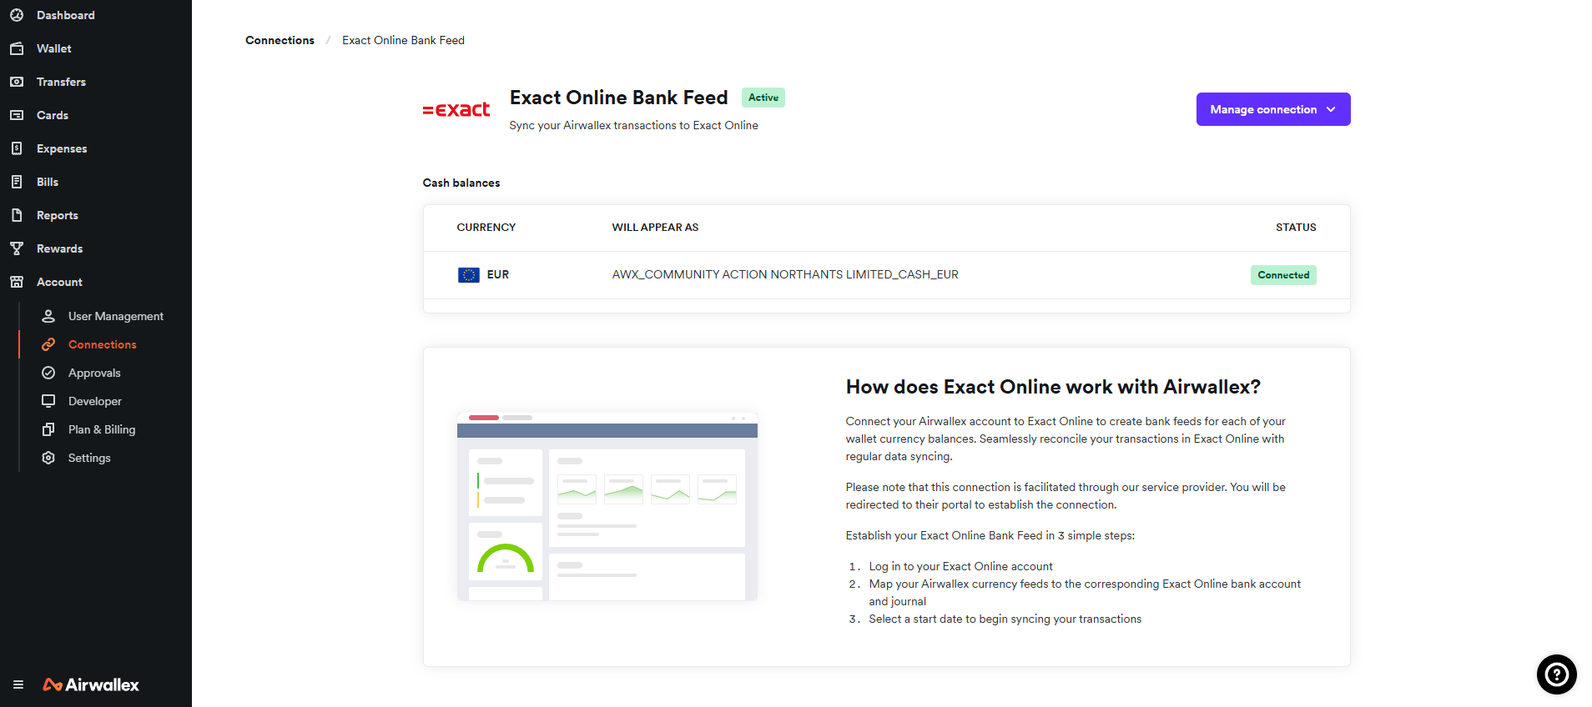Click the Plan & Billing copy icon

point(48,429)
